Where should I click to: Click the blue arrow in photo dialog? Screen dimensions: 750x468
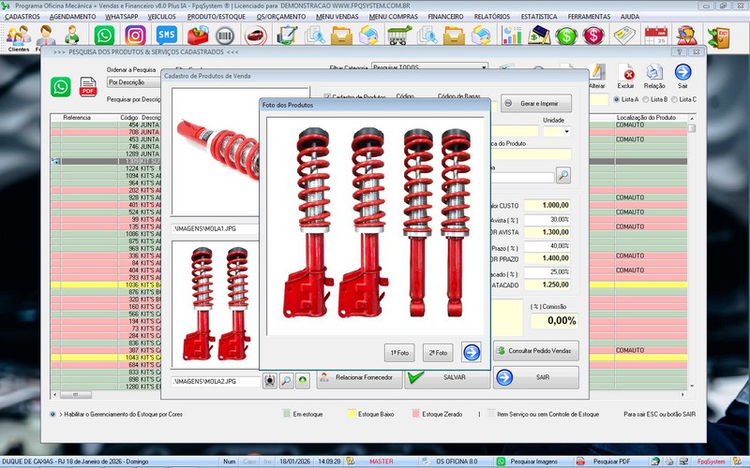click(x=472, y=353)
